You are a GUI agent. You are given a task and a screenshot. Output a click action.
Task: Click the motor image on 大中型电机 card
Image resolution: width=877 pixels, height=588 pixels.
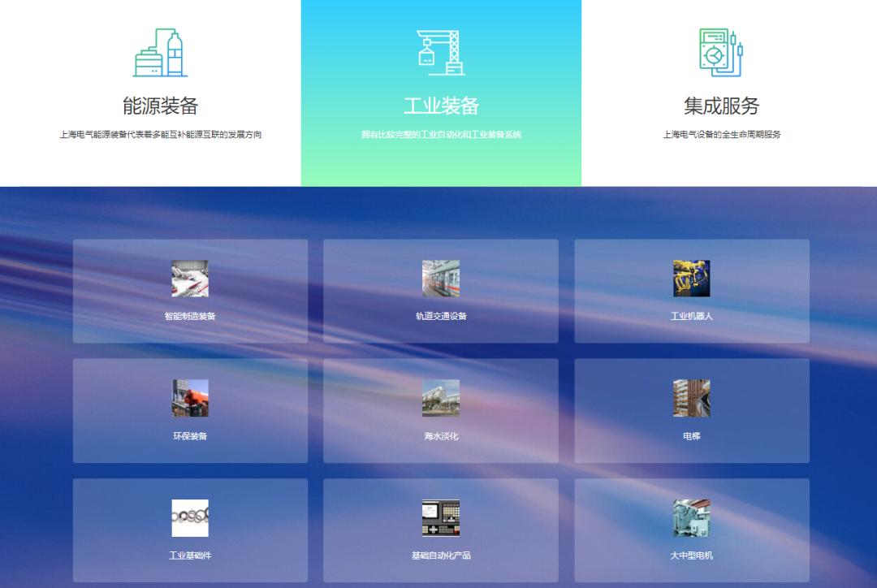coord(691,517)
